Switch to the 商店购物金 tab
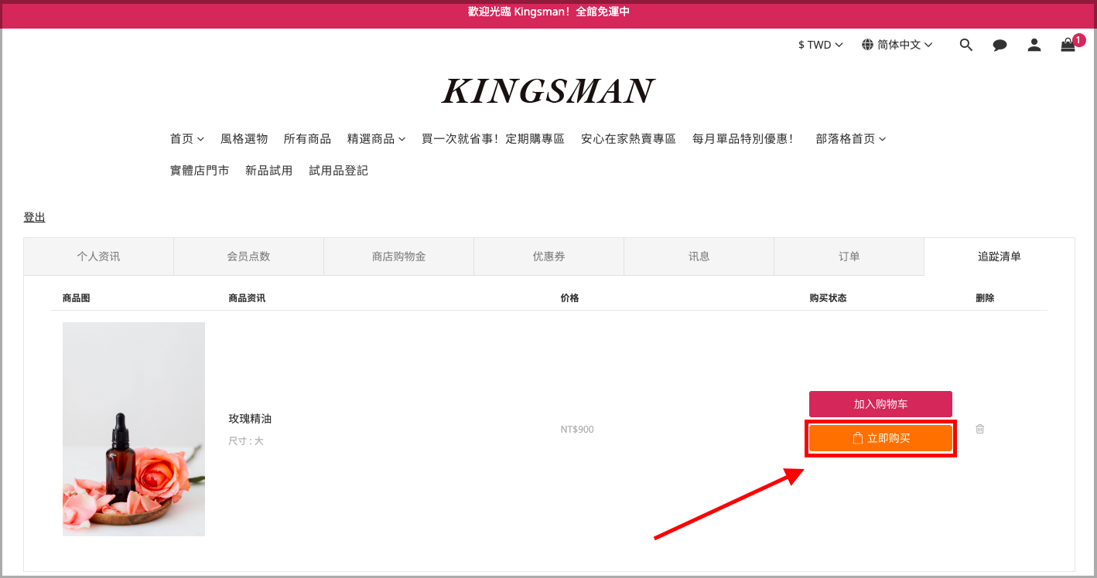Screen dimensions: 1097x578 point(398,257)
